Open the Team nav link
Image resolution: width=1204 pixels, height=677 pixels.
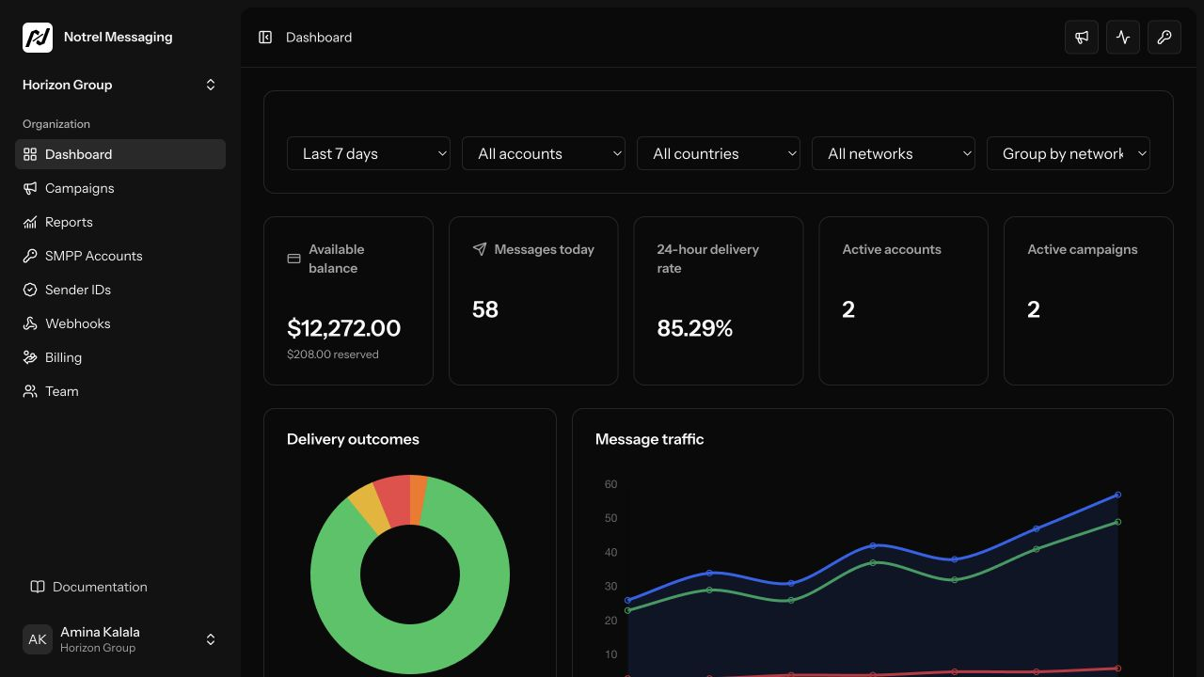pos(120,391)
